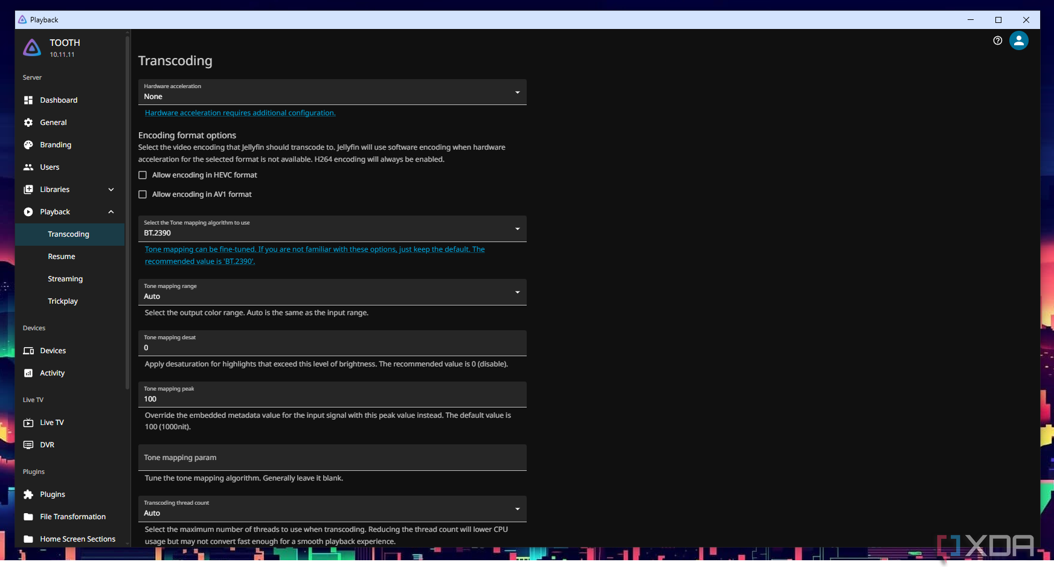
Task: Open the tone mapping fine-tuning link
Action: [x=315, y=255]
